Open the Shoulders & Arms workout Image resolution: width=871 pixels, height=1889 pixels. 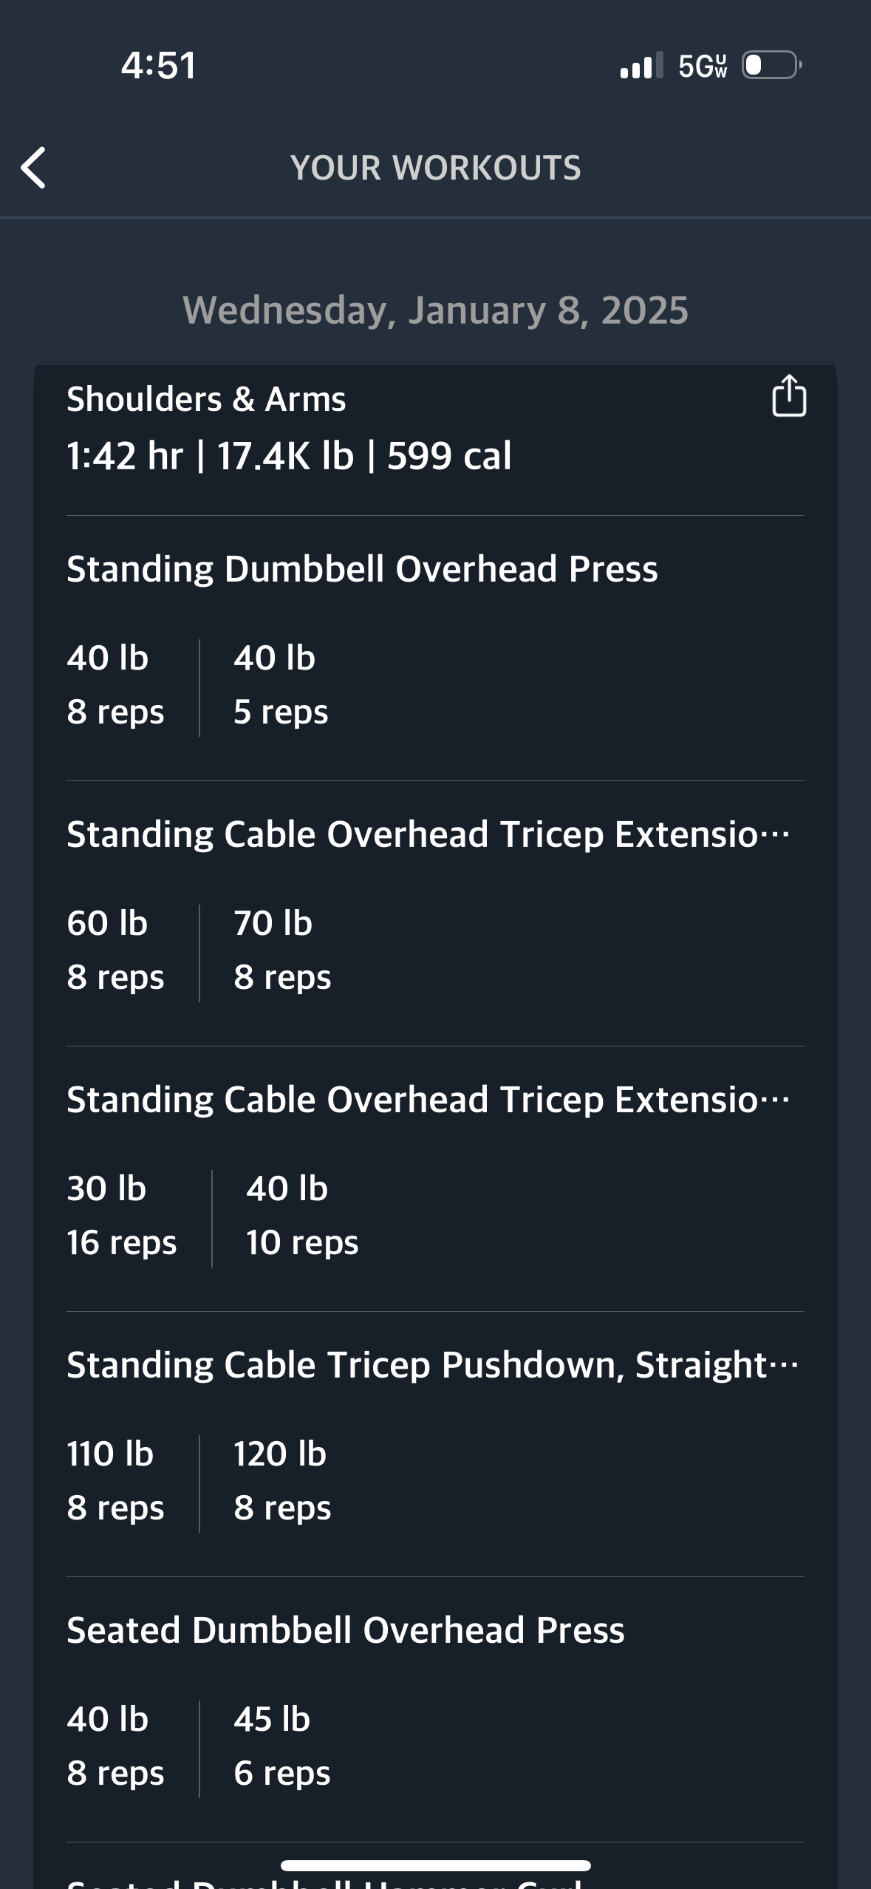click(x=206, y=400)
